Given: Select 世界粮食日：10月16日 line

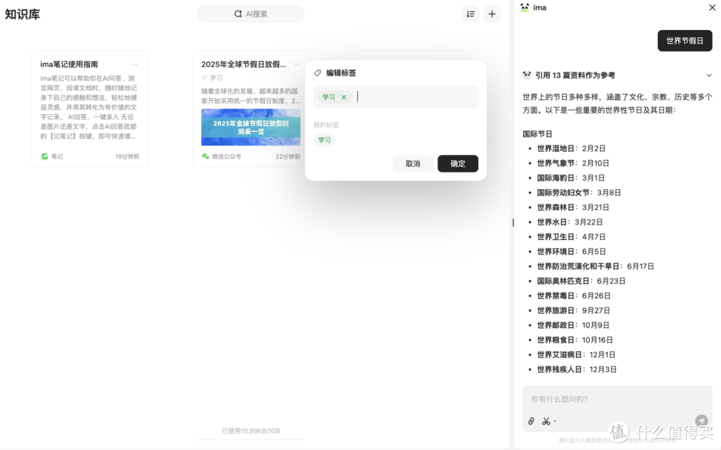Looking at the screenshot, I should pos(575,340).
